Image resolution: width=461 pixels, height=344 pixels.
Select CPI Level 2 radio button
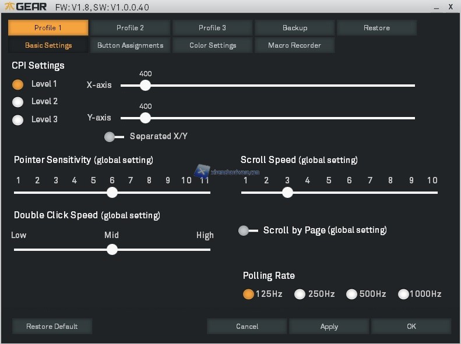coord(18,102)
